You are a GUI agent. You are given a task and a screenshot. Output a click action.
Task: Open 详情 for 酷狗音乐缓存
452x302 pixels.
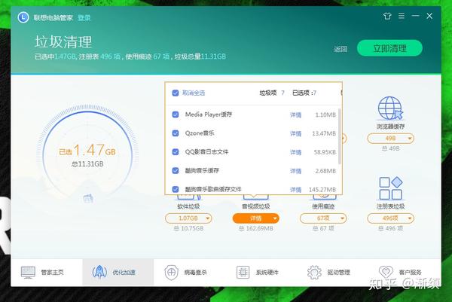(296, 171)
